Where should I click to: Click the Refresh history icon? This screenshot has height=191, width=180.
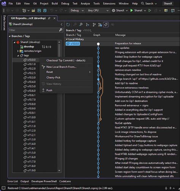tap(68, 25)
